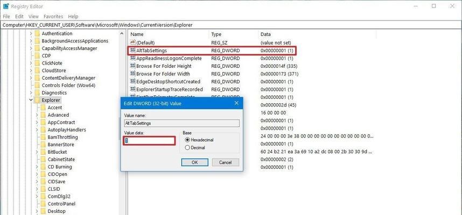The height and width of the screenshot is (215, 462).
Task: Click the tree pane scroll up arrow
Action: (x=122, y=33)
